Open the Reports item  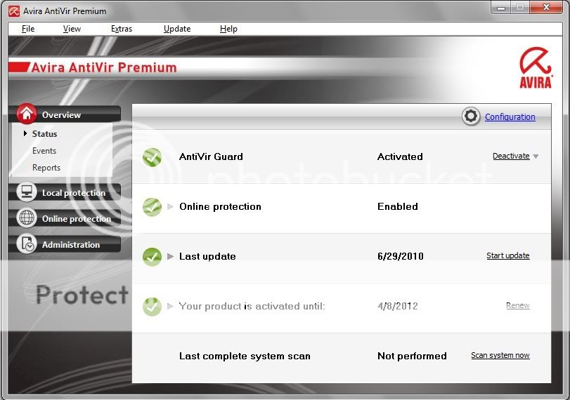pyautogui.click(x=46, y=168)
